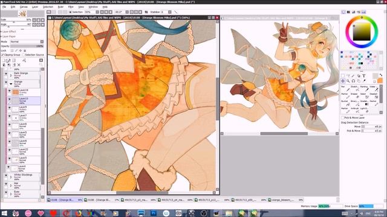This screenshot has height=217, width=387.
Task: Open Firefox from the taskbar
Action: click(78, 213)
